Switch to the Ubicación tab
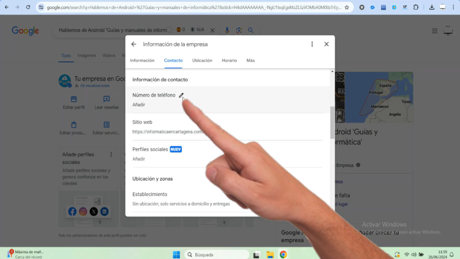 (202, 60)
